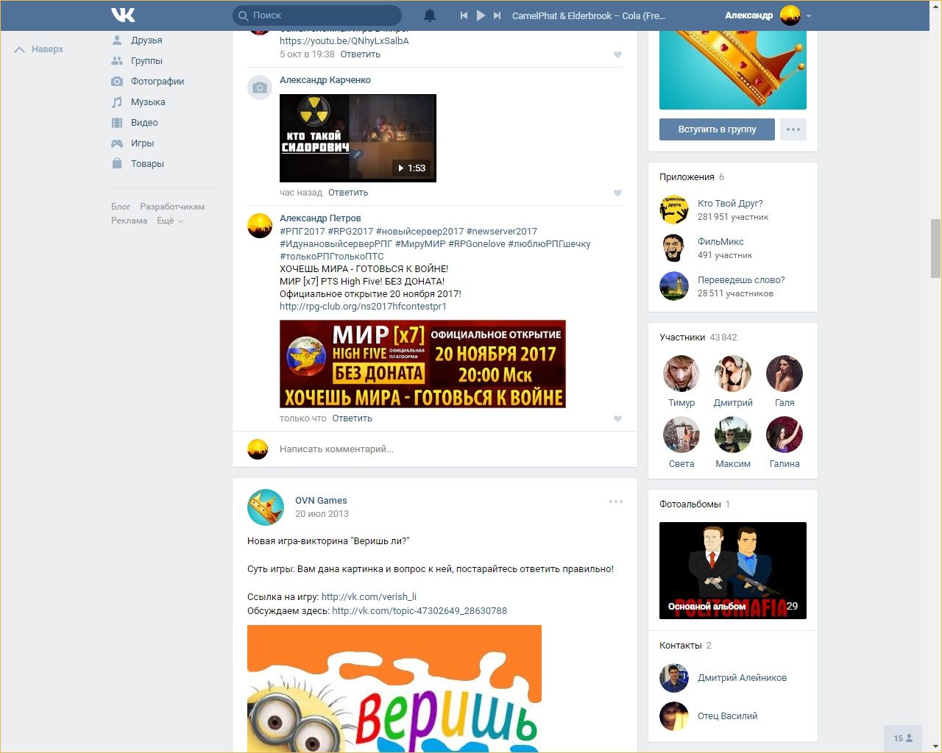Like Александр Петров's comment with heart
Screen dimensions: 942x753
point(617,418)
